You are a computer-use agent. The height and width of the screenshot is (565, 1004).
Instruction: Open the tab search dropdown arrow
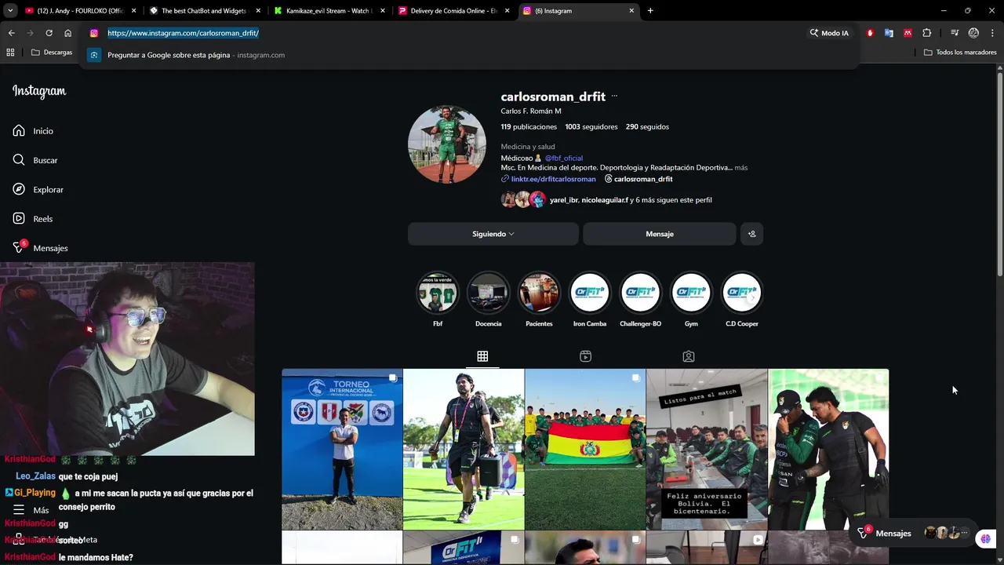[x=10, y=11]
